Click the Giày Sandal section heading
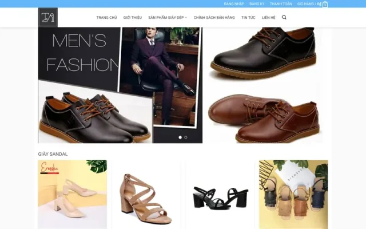Image resolution: width=366 pixels, height=229 pixels. (x=53, y=154)
